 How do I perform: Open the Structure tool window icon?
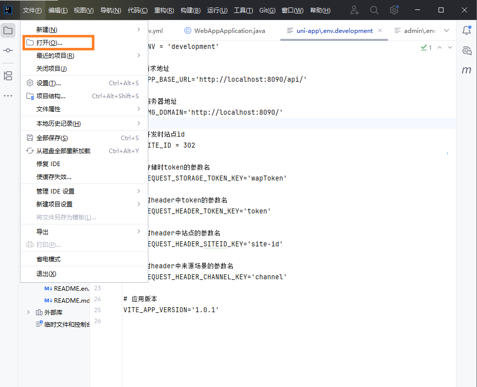8,76
